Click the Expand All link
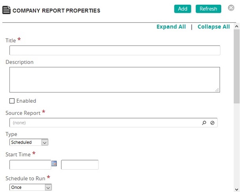This screenshot has height=192, width=240. [x=171, y=27]
